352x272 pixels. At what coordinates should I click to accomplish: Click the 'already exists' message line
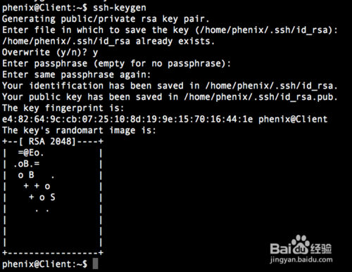(108, 41)
